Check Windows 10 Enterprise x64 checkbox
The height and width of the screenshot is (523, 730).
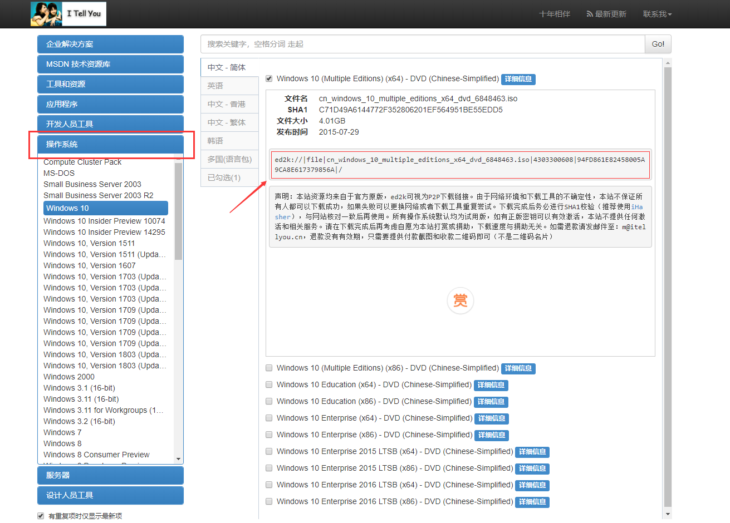pos(269,418)
